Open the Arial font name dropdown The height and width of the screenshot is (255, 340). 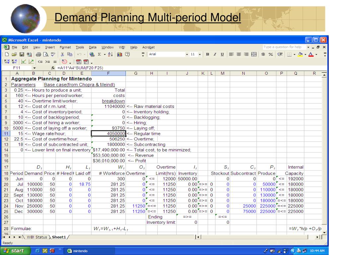coord(187,54)
